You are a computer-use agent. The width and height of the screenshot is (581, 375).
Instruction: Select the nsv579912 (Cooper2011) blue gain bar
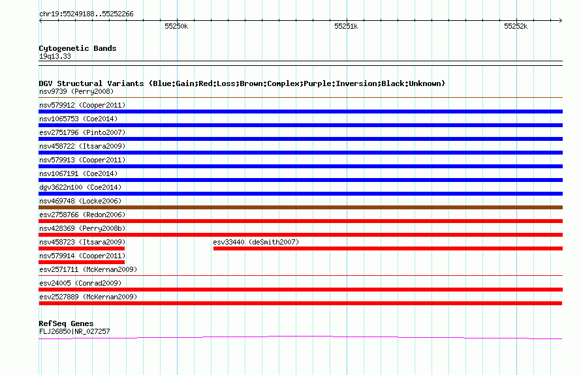(x=300, y=112)
